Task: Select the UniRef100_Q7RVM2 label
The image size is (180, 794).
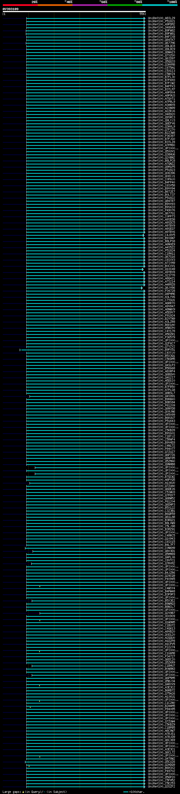Action: (x=161, y=563)
